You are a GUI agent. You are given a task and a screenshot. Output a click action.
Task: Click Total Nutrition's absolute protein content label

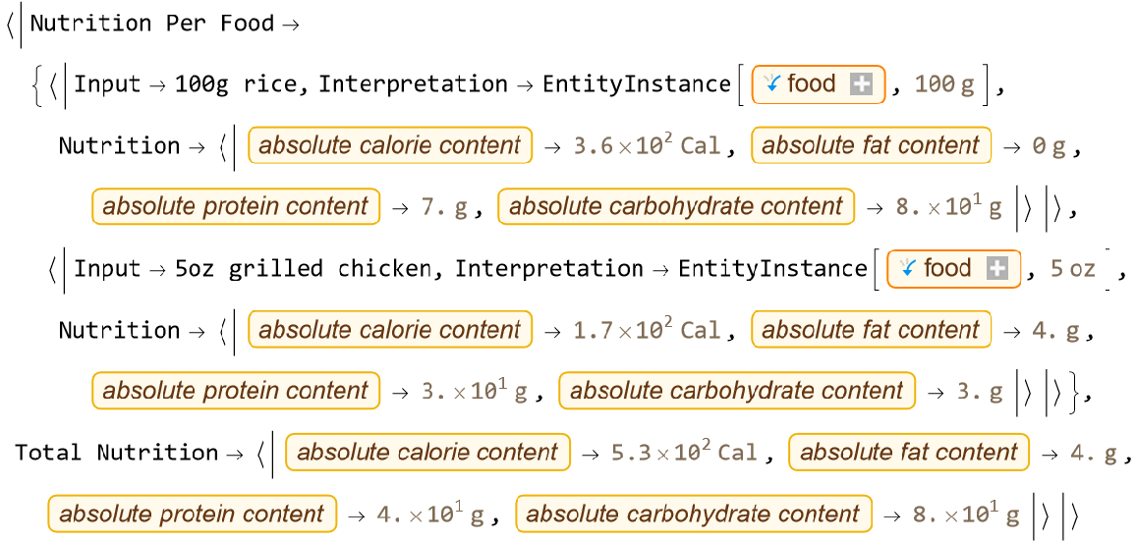tap(192, 514)
